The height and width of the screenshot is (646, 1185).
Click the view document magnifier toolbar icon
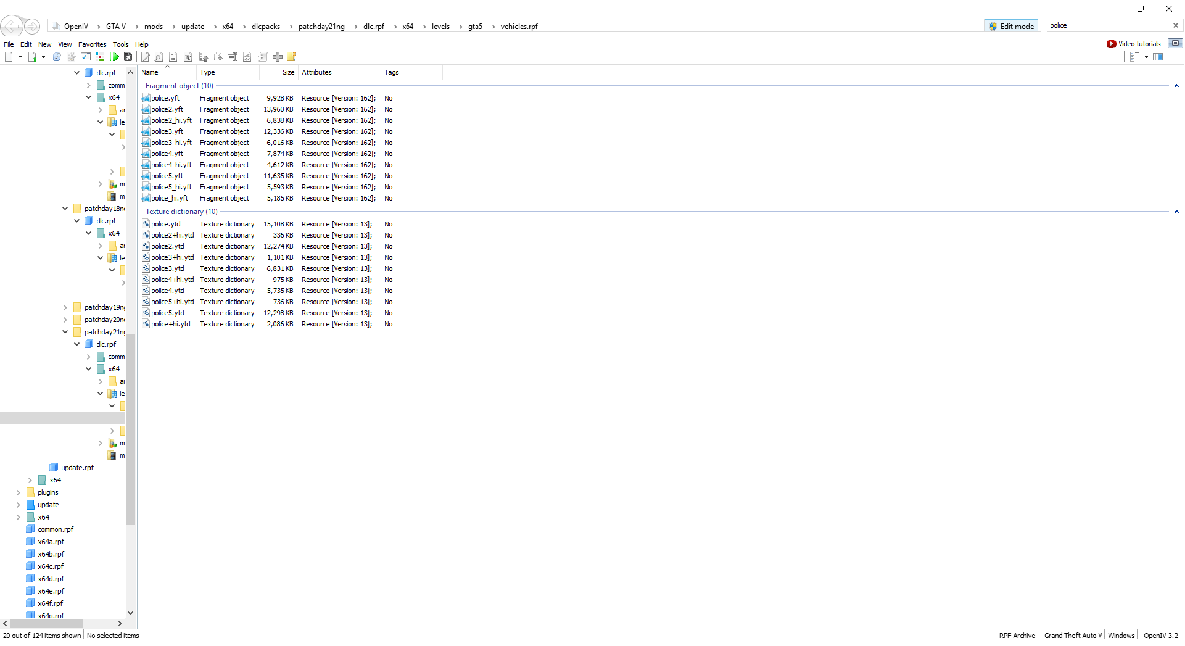[159, 57]
